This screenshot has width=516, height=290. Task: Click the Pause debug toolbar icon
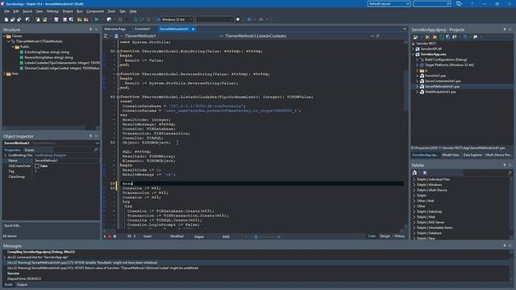pos(120,19)
